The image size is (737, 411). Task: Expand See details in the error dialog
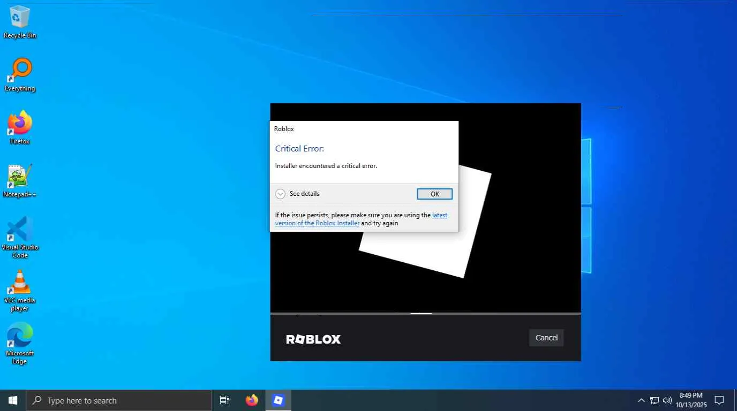coord(297,194)
